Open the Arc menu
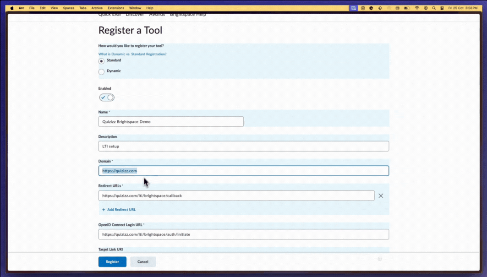The height and width of the screenshot is (277, 487). tap(22, 8)
